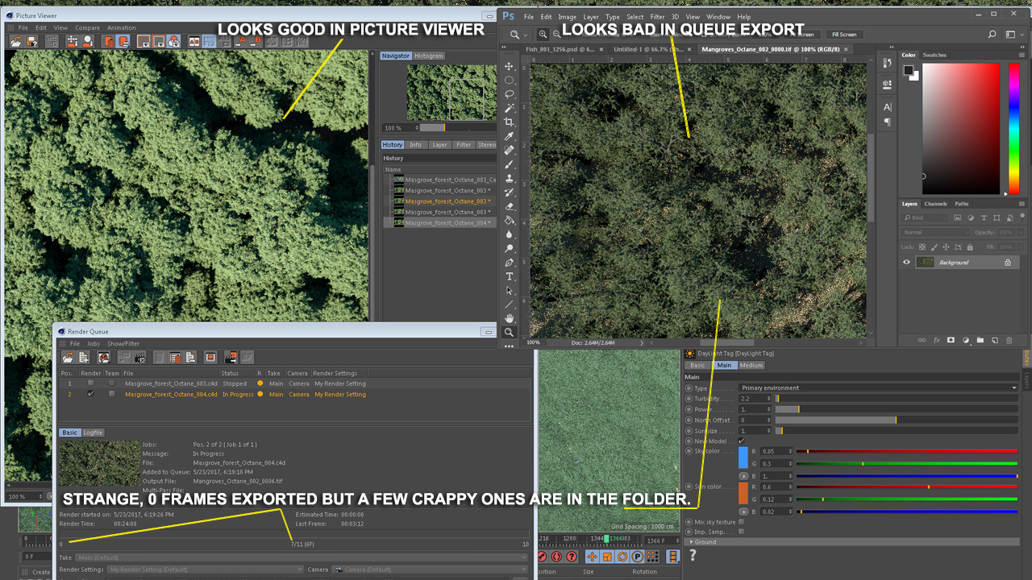Open the Take dropdown in Render Queue
The width and height of the screenshot is (1032, 580).
[302, 557]
